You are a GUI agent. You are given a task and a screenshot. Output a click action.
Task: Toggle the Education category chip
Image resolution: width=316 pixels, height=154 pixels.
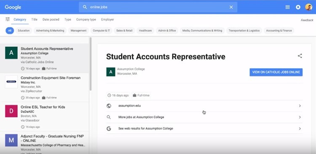click(x=24, y=31)
